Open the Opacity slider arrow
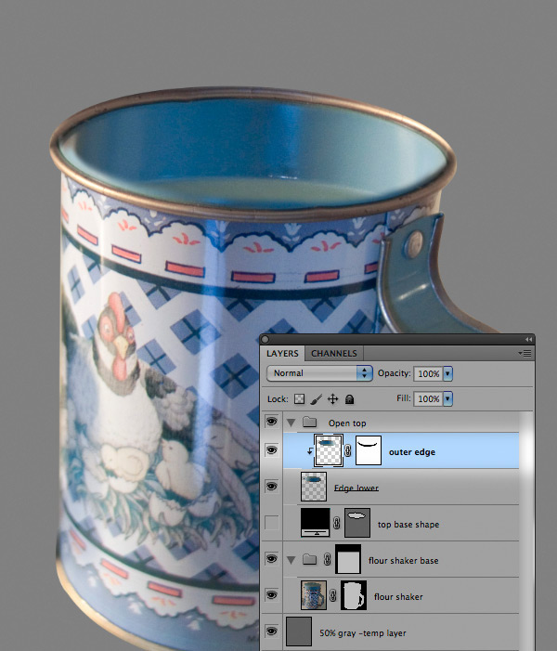The width and height of the screenshot is (557, 651). coord(447,373)
